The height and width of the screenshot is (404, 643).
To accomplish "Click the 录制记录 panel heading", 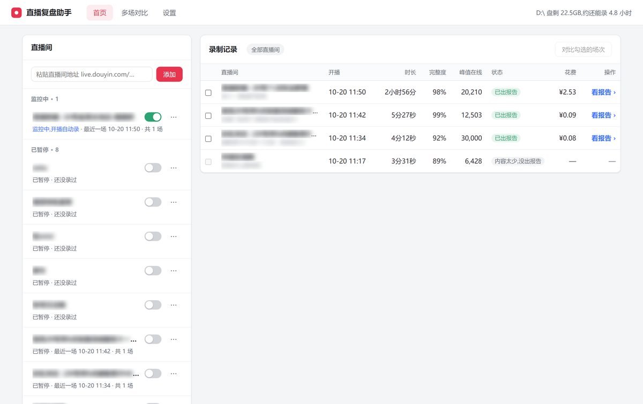I will tap(223, 49).
